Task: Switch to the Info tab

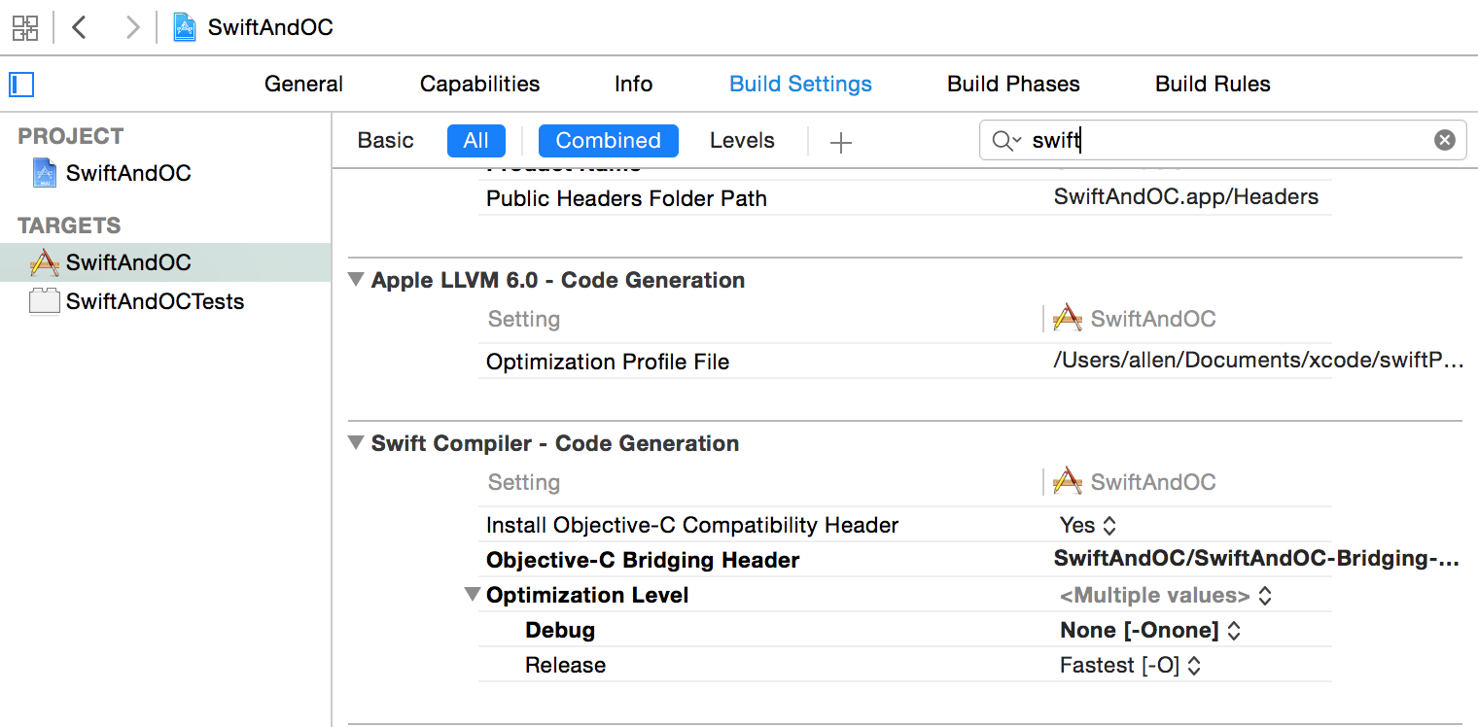Action: click(633, 85)
